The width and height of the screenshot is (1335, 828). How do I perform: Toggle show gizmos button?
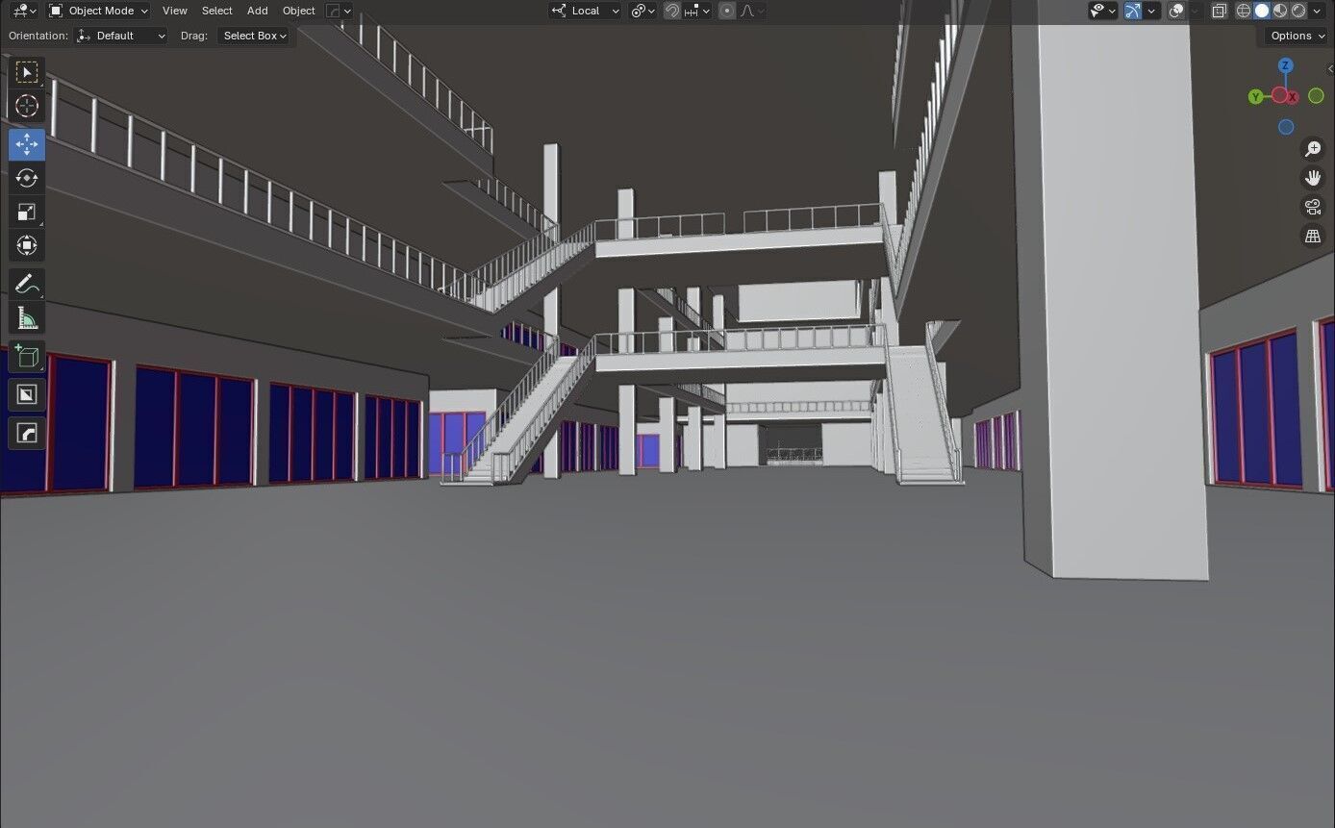tap(1133, 11)
